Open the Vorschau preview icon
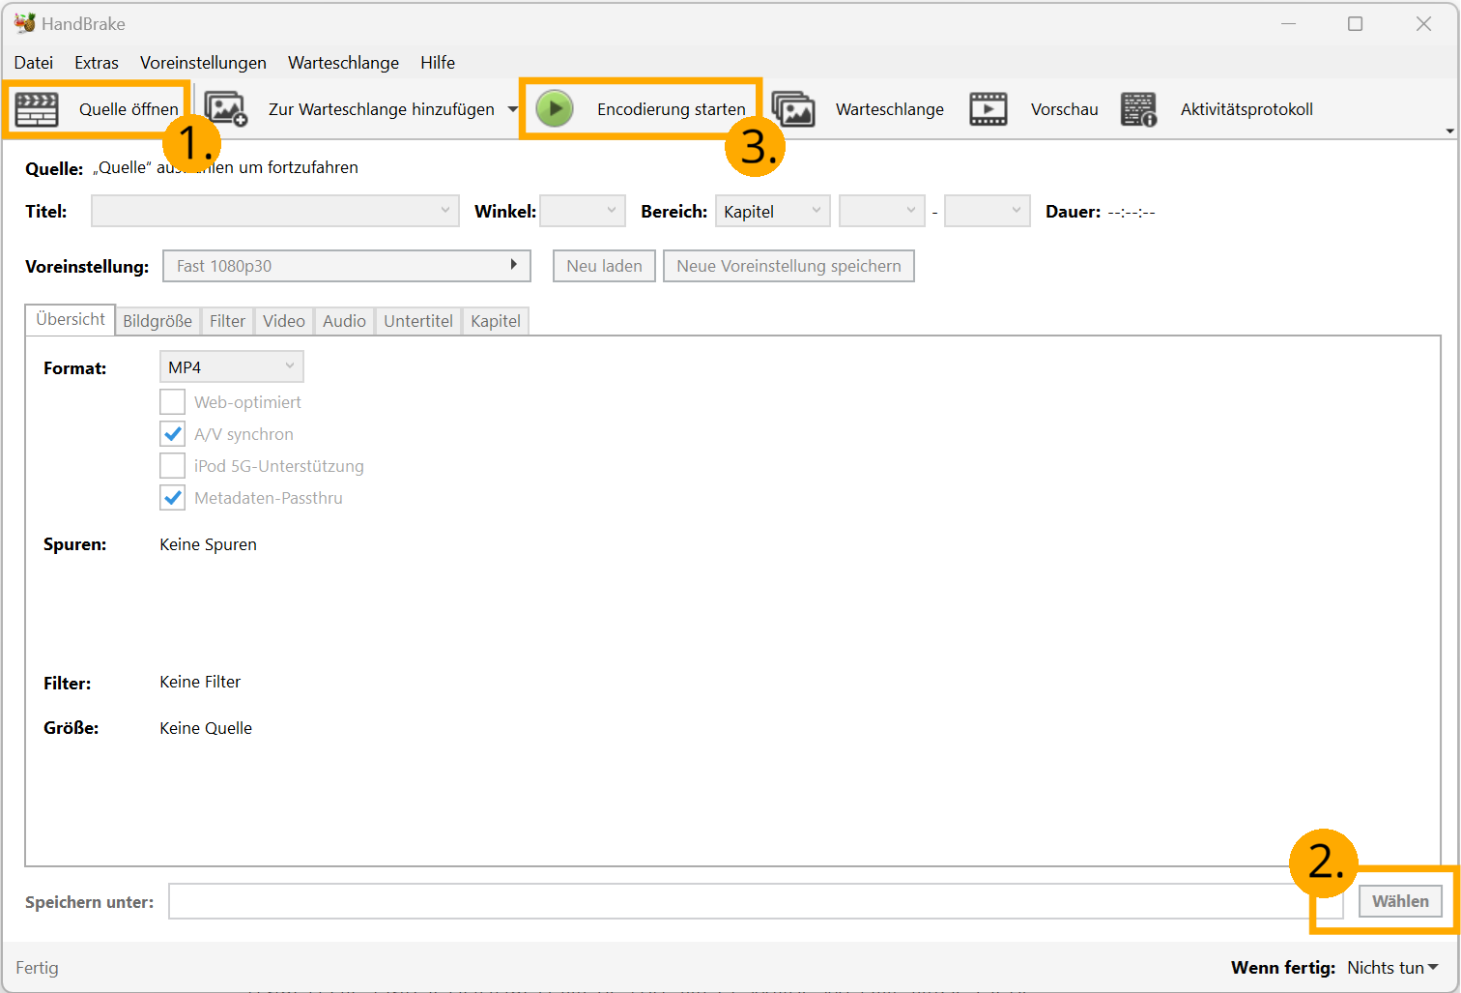Viewport: 1461px width, 993px height. pos(988,109)
